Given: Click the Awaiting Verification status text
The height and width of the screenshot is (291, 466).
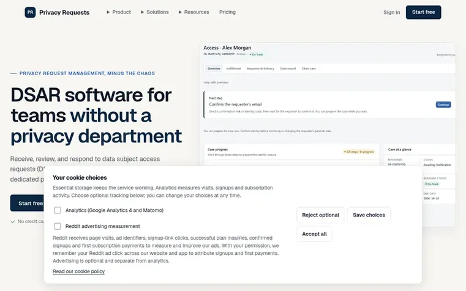Looking at the screenshot, I should [437, 165].
